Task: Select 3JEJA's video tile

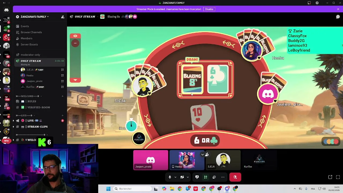Action: pos(223,160)
